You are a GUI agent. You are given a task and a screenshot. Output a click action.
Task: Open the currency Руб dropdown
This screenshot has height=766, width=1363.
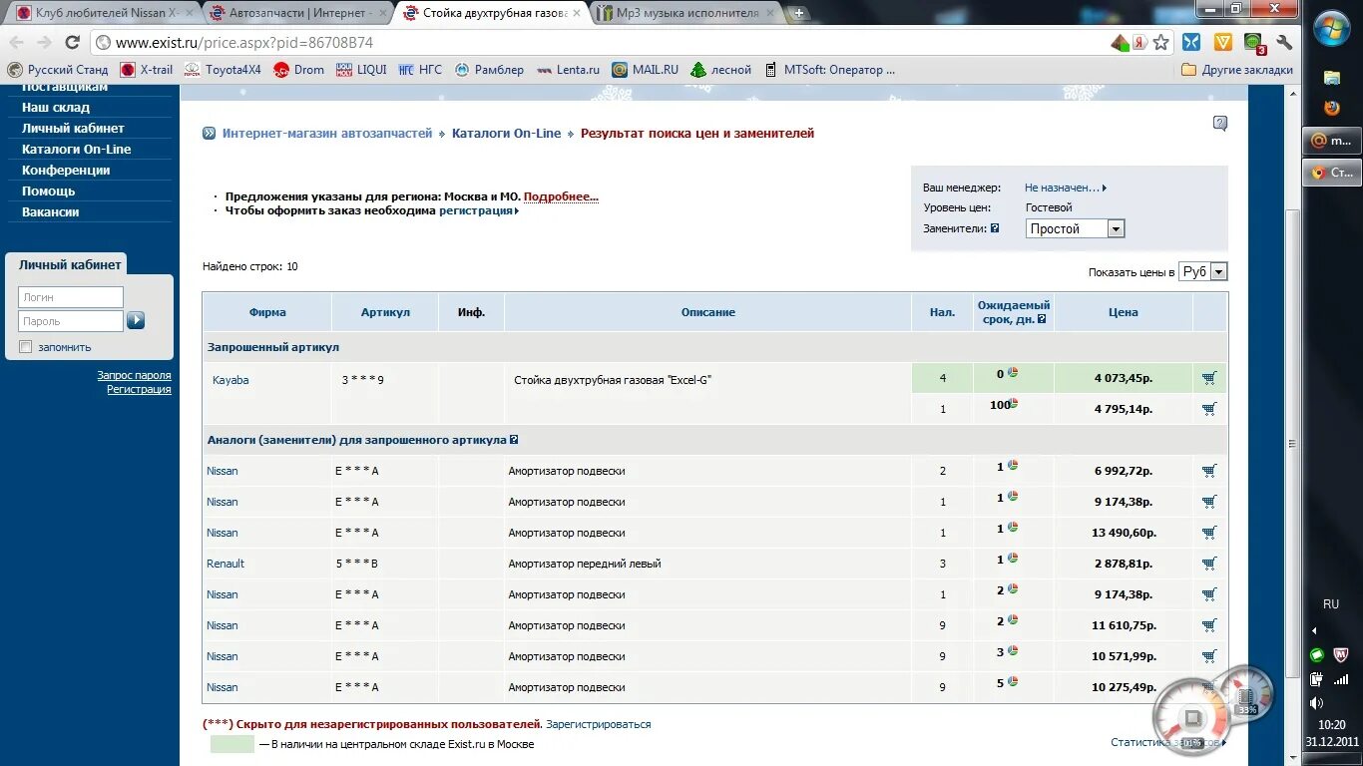coord(1202,271)
